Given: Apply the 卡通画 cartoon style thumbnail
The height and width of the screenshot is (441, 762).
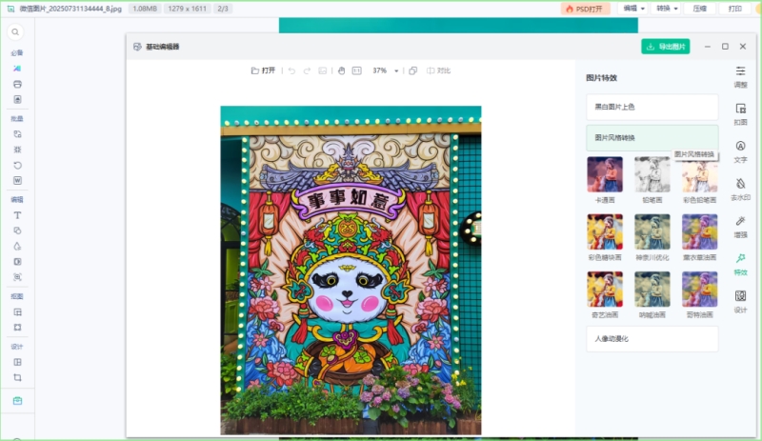Looking at the screenshot, I should coord(605,174).
